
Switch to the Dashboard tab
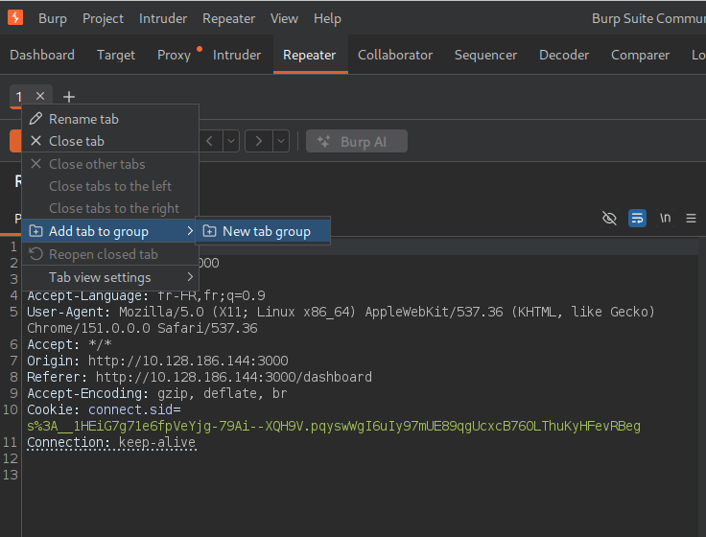tap(42, 55)
